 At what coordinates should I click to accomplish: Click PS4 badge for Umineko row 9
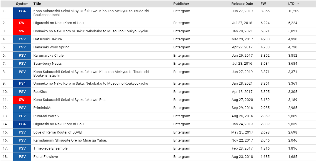[22, 83]
